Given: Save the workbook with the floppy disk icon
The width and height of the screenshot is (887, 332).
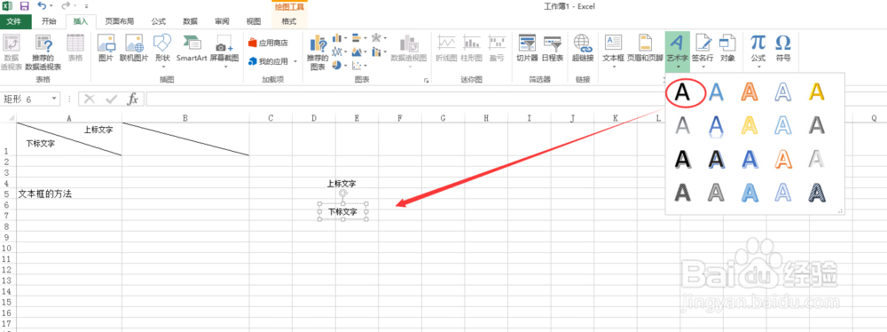Looking at the screenshot, I should pos(24,6).
